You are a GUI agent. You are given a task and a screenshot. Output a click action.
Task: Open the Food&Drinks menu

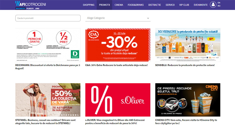click(136, 5)
